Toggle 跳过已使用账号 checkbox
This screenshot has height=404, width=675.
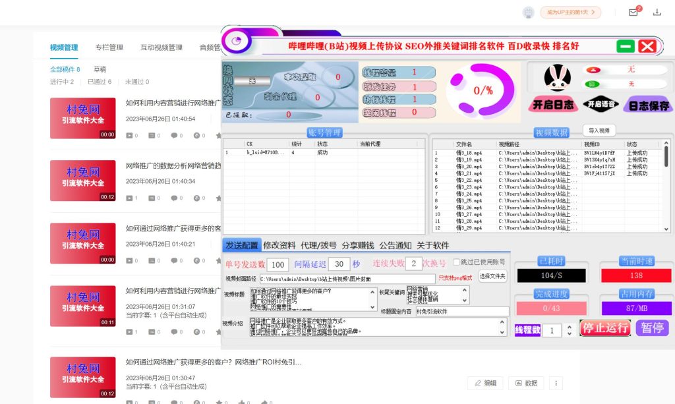[x=456, y=262]
